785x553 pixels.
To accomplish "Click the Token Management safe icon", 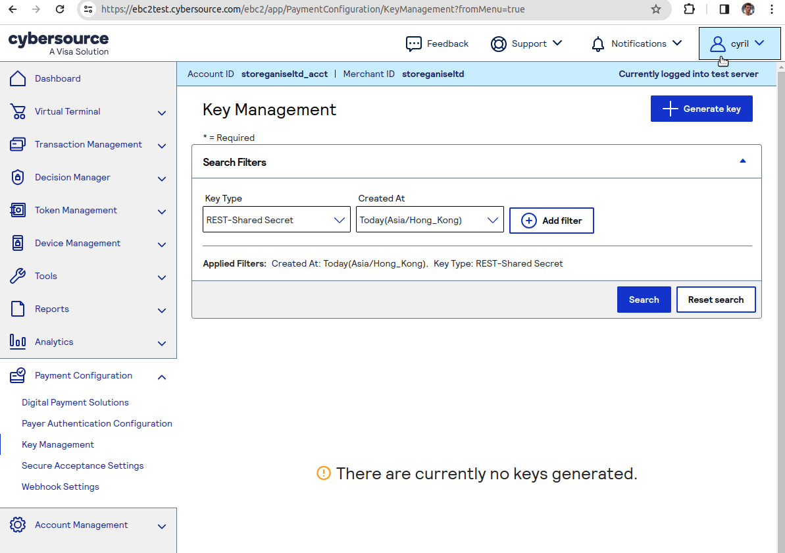I will point(18,211).
